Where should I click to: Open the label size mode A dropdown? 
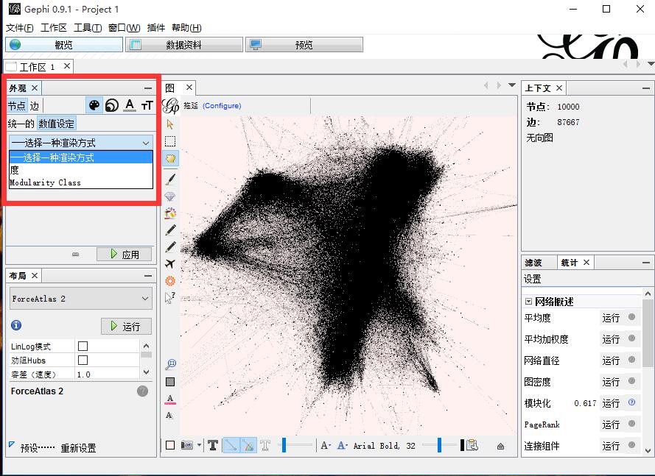tap(326, 445)
